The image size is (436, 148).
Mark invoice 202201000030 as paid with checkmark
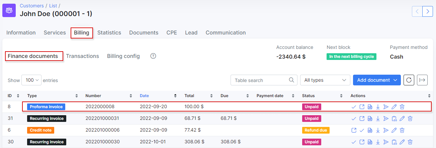coord(354,142)
